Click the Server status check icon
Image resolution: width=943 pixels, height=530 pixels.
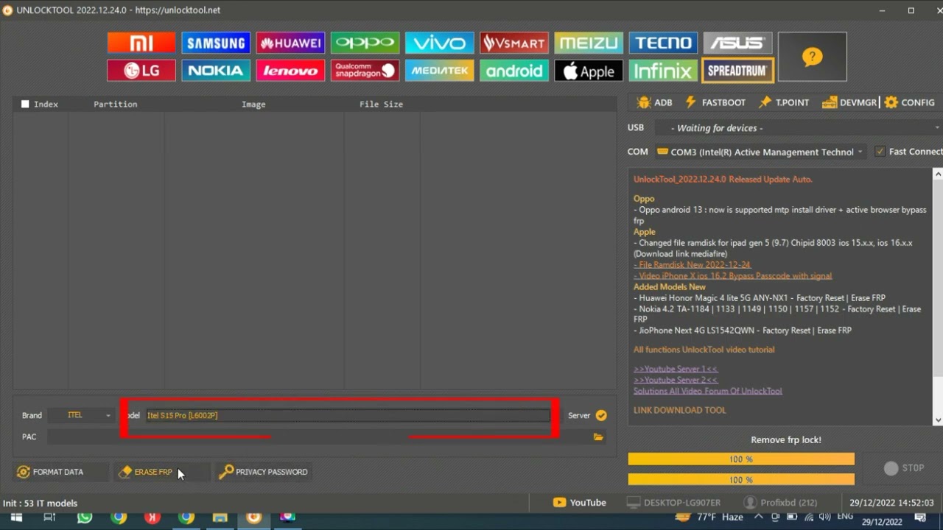(601, 415)
